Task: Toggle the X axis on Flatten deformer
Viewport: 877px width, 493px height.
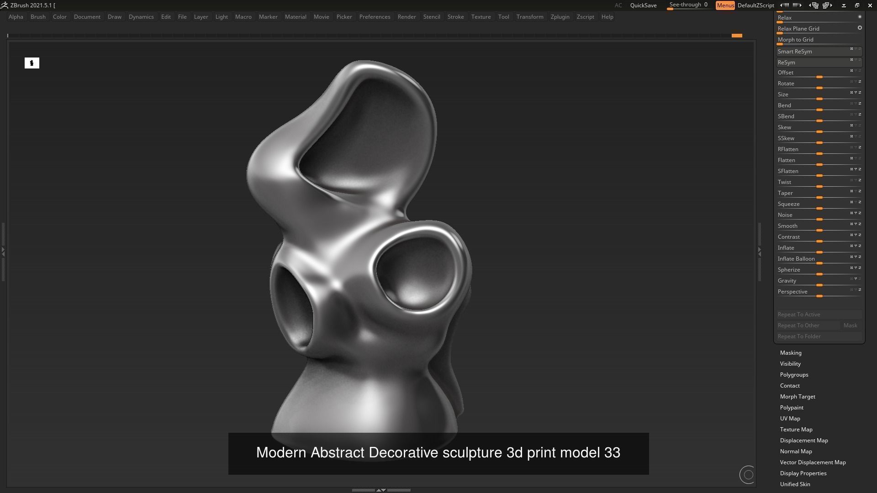Action: (851, 158)
